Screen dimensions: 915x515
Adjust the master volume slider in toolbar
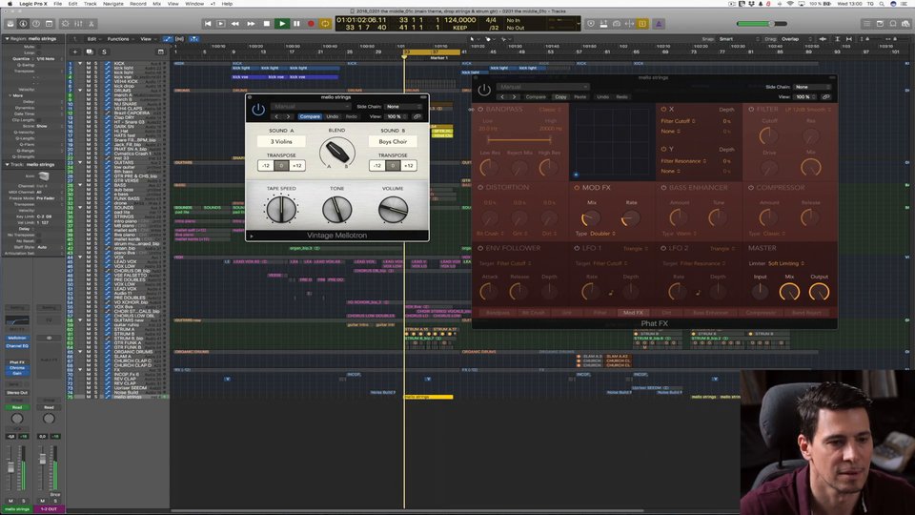tap(762, 24)
